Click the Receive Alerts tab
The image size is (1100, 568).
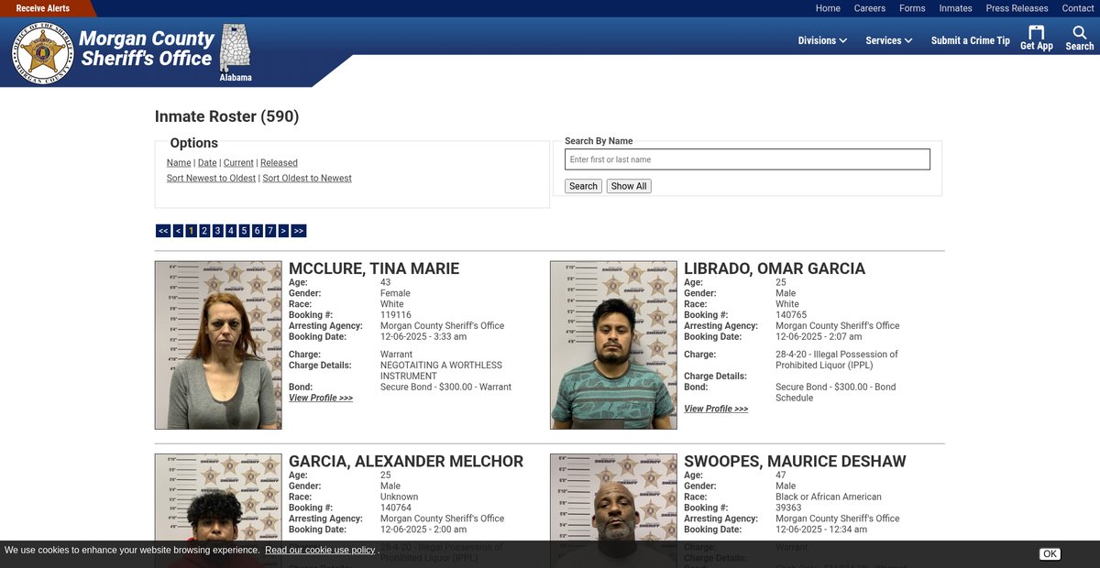43,8
